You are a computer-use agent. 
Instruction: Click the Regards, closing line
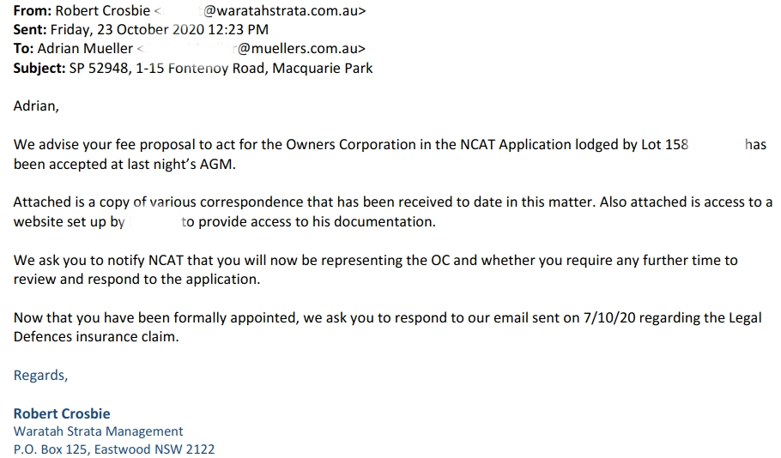(x=40, y=376)
